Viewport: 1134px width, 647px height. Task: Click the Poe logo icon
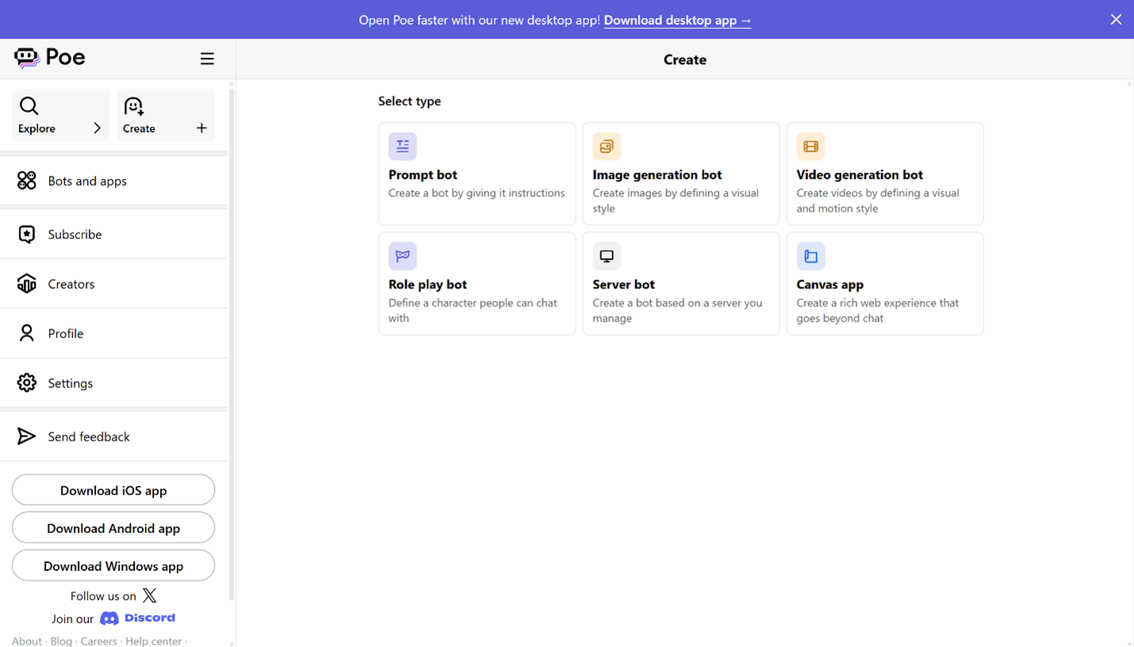pos(27,58)
